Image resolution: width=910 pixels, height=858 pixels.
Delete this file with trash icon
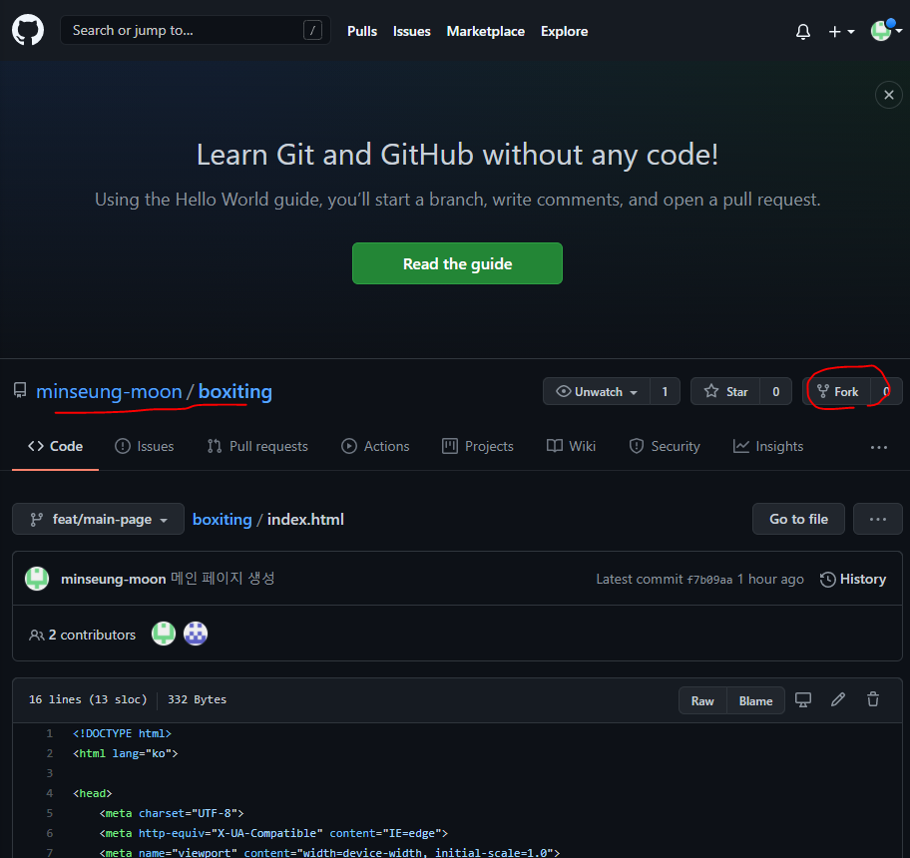click(873, 699)
